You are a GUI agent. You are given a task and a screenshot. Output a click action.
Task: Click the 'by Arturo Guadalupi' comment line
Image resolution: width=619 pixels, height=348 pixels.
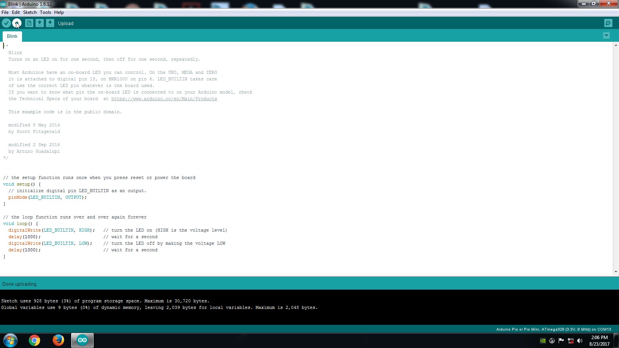click(34, 152)
